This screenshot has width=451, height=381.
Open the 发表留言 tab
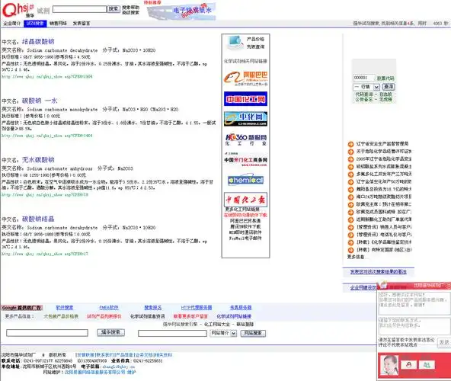82,24
